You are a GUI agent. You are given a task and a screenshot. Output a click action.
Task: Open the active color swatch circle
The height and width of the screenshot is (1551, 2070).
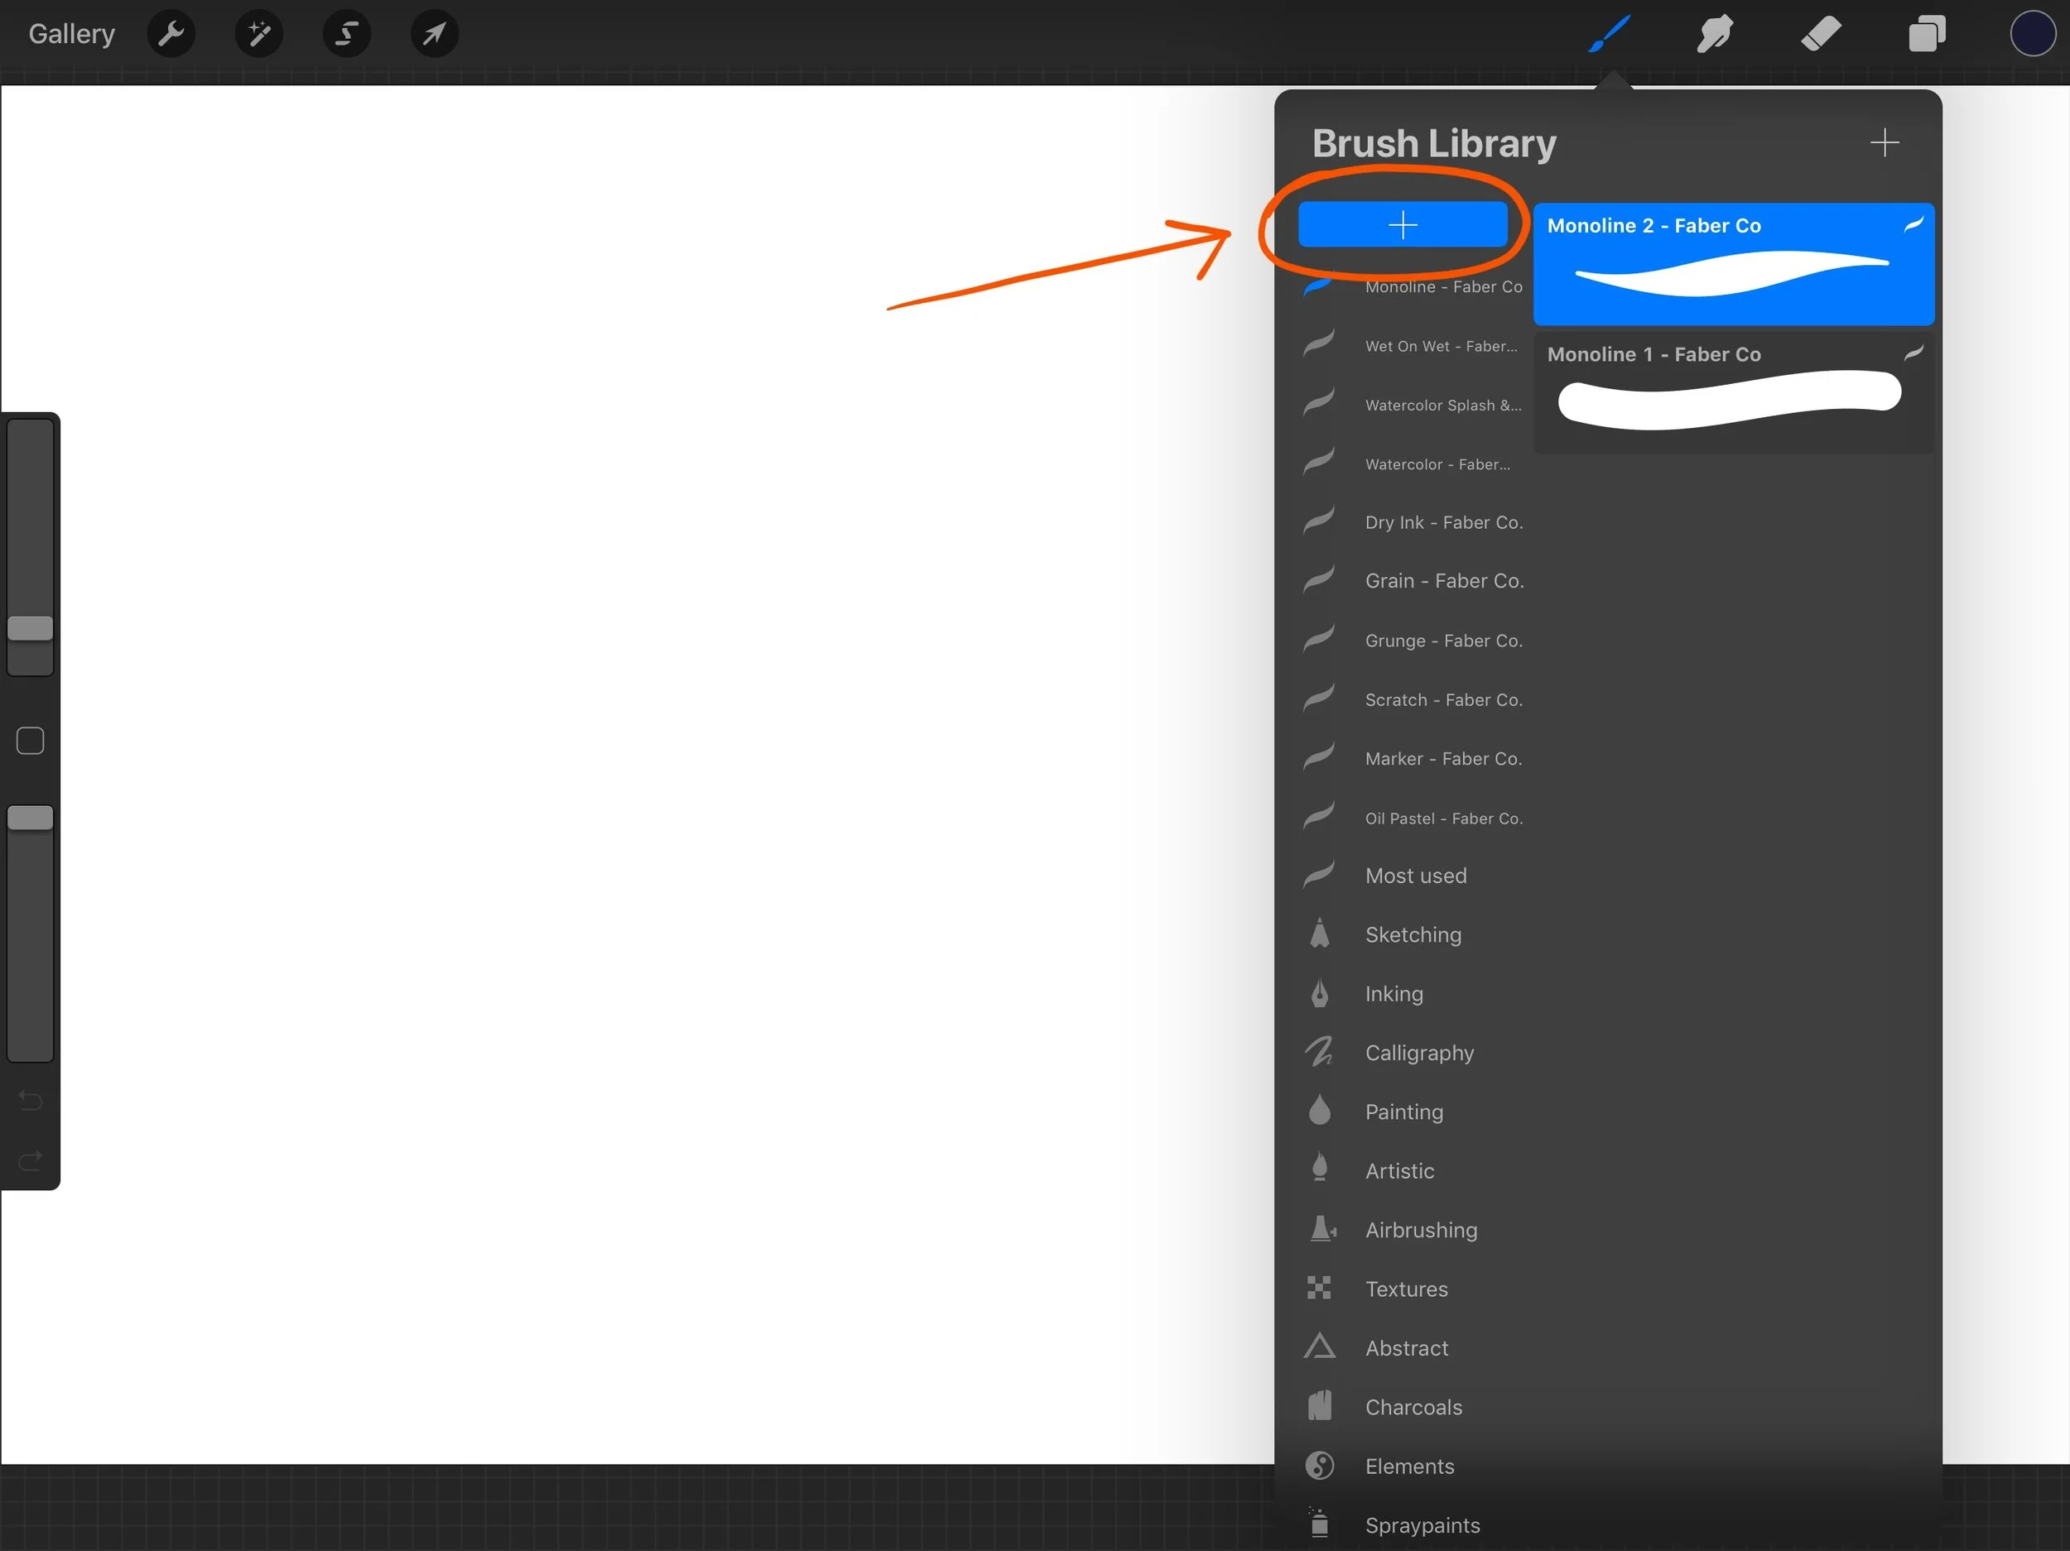[x=2032, y=35]
